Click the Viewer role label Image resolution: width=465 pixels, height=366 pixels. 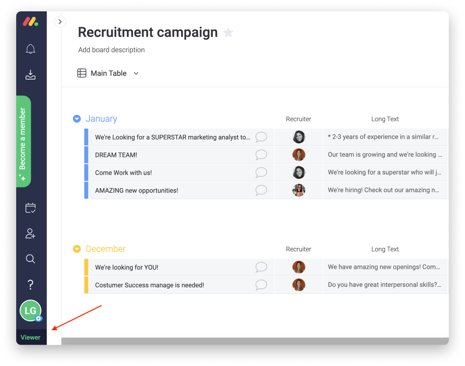30,337
